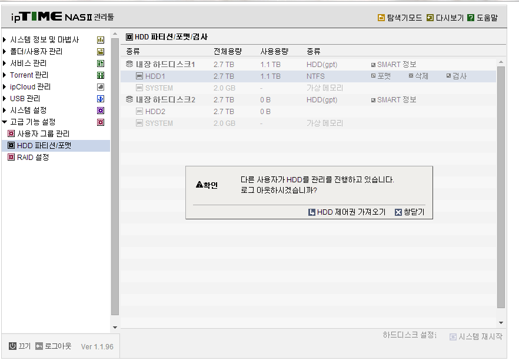Select HDD 파티션/포맷 in sidebar

55,146
